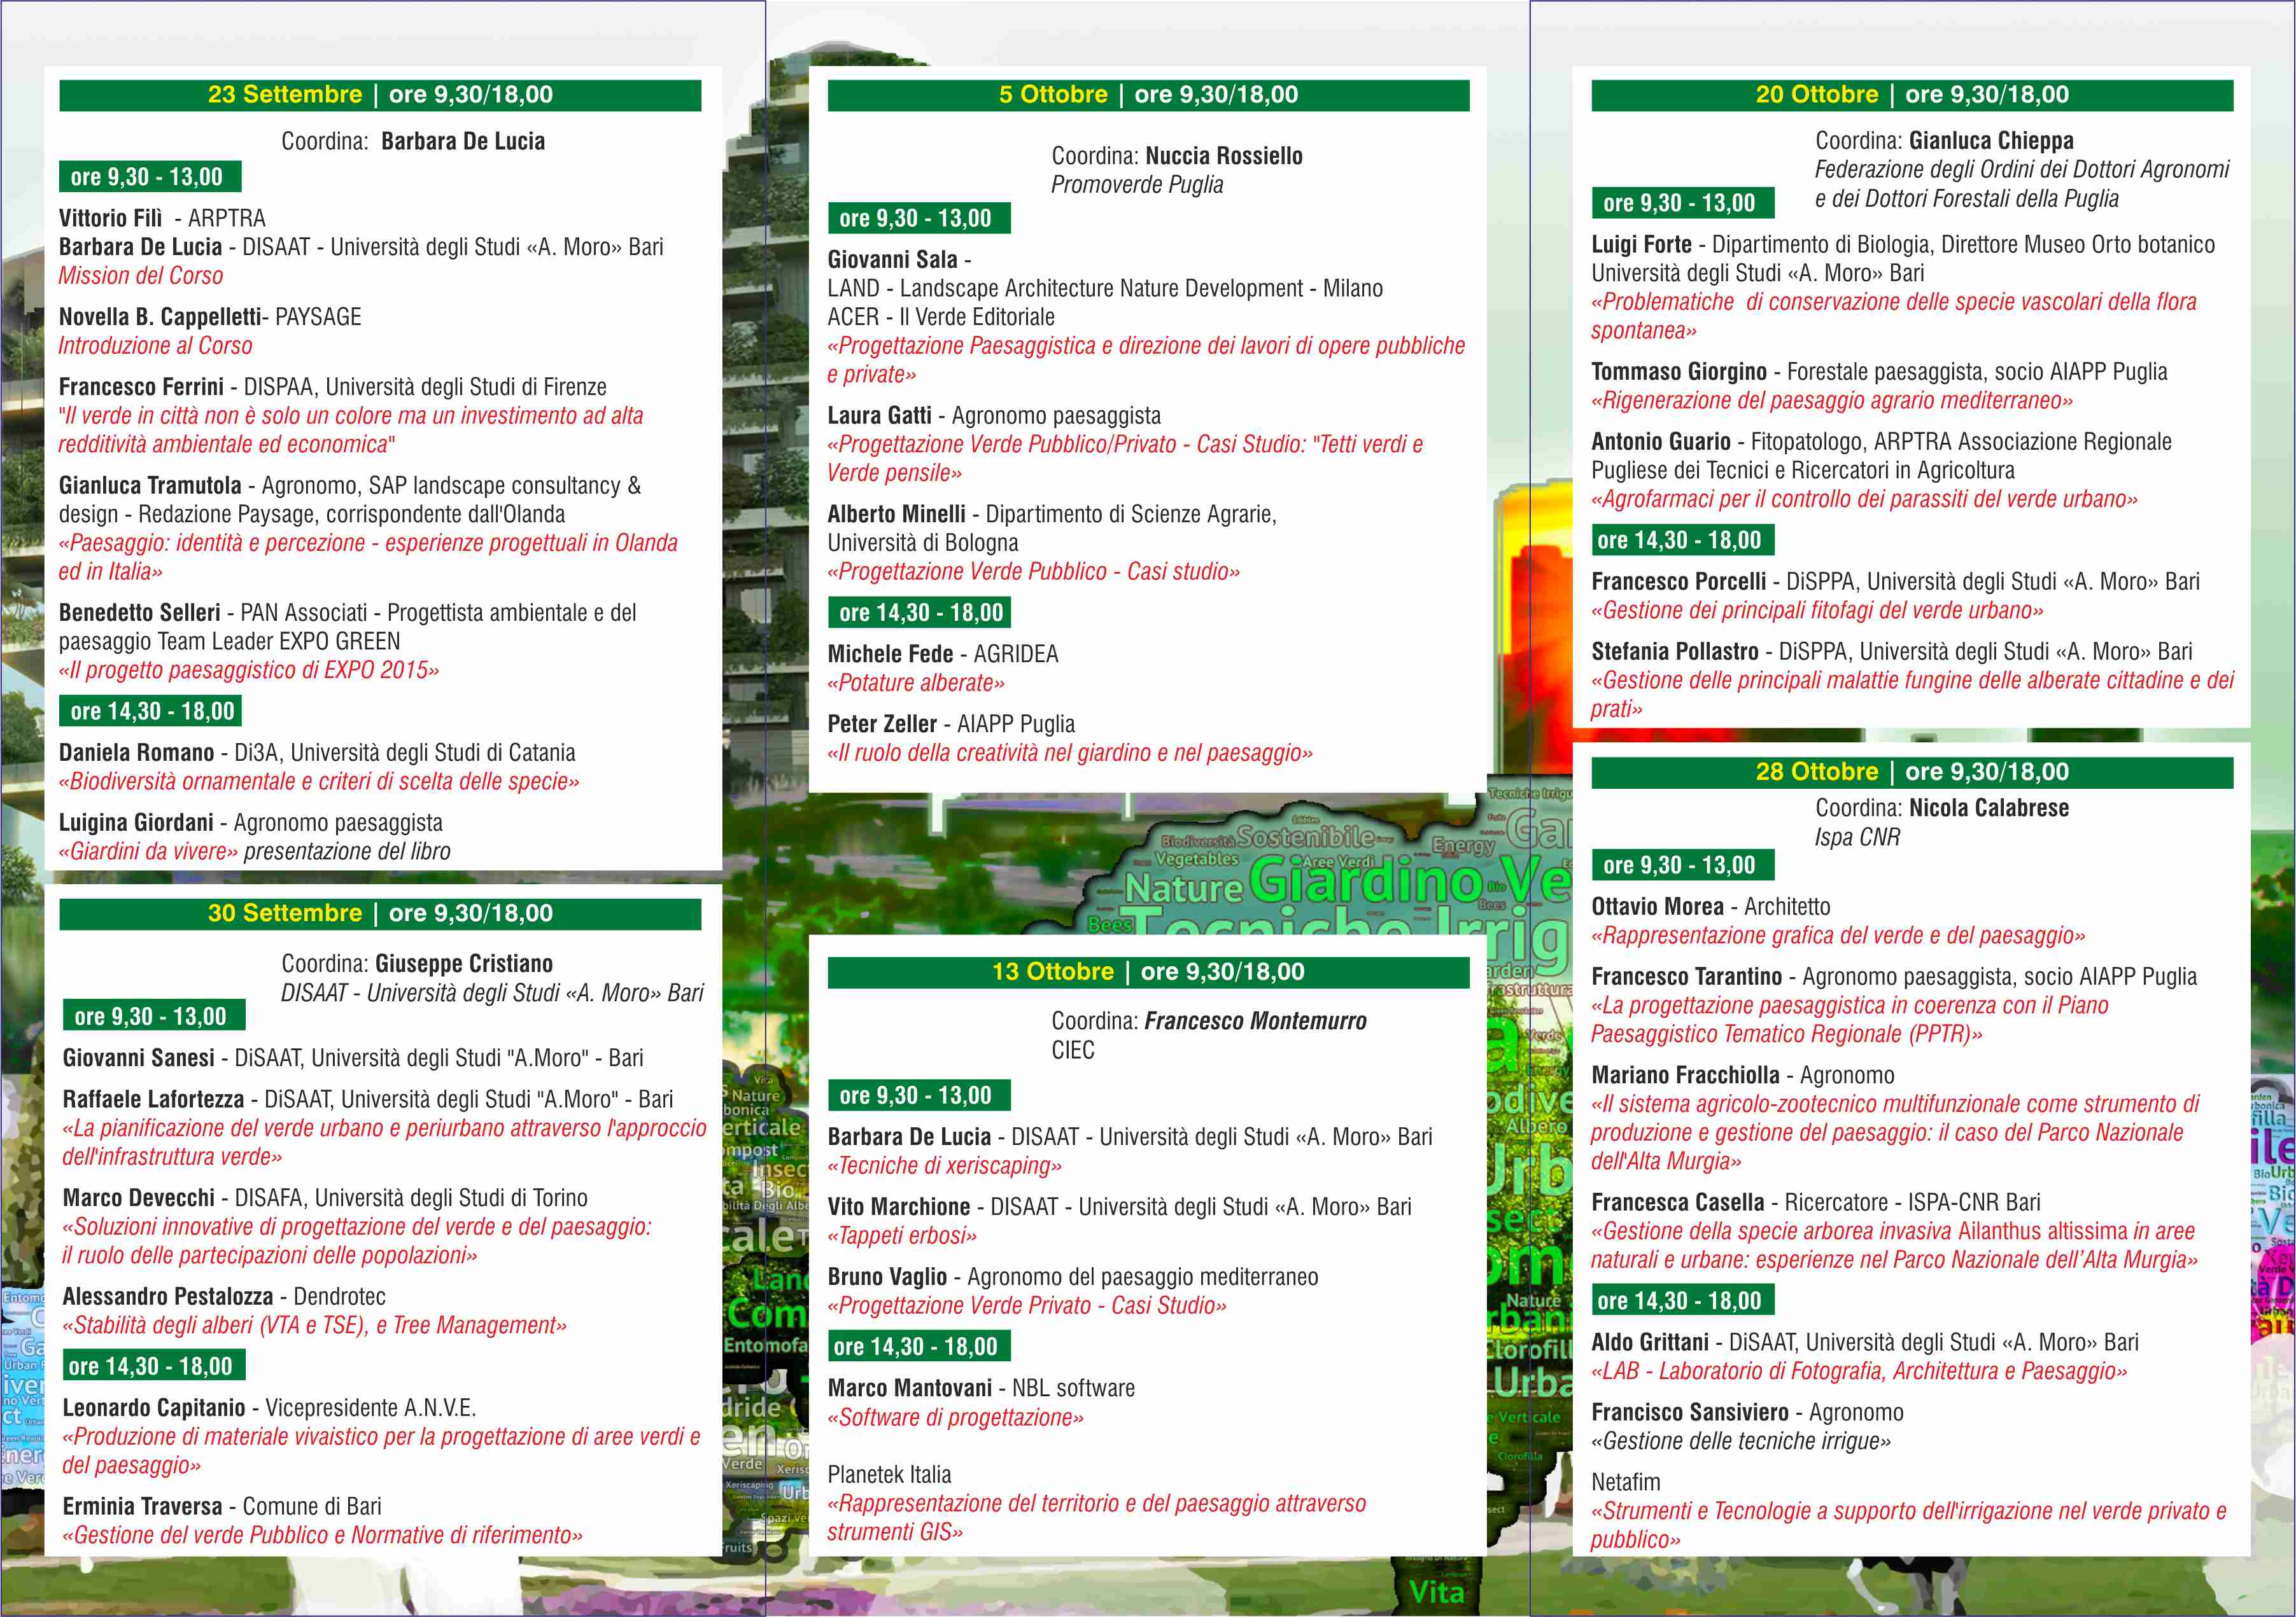This screenshot has width=2296, height=1617.
Task: Click coordinator Nuccia Rossiello's name
Action: (x=1224, y=156)
